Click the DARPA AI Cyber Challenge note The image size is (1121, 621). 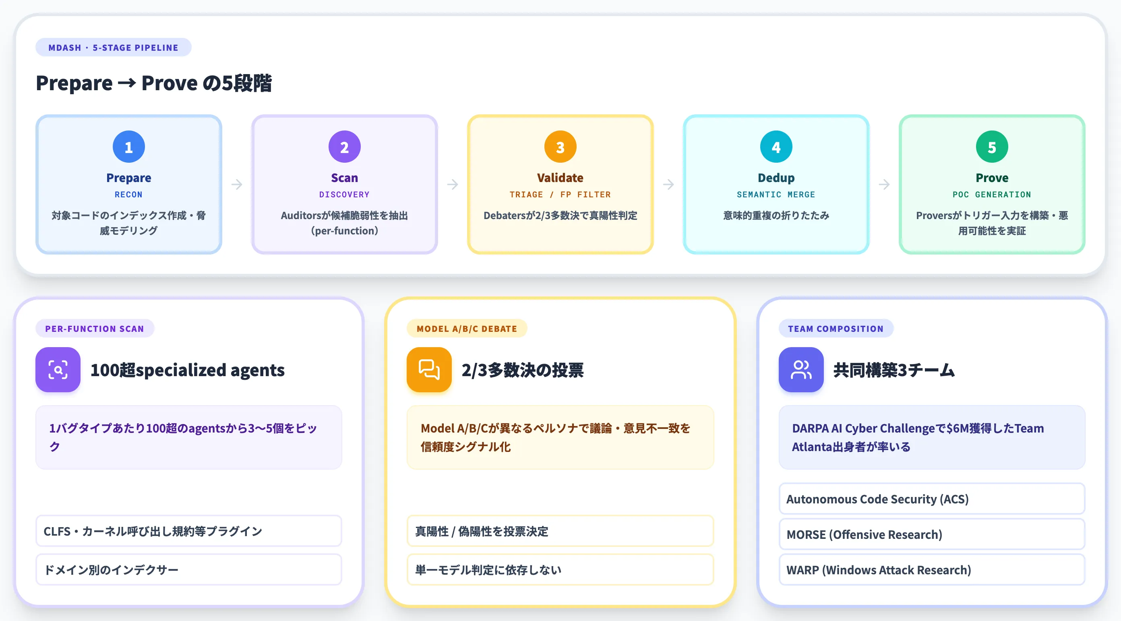click(x=932, y=437)
